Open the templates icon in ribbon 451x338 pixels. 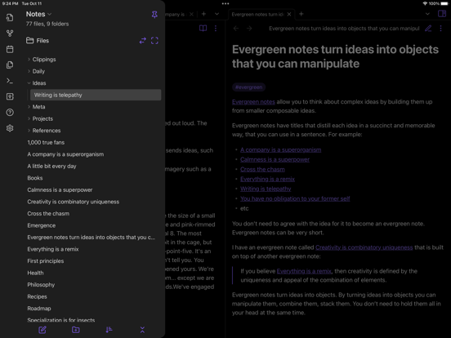pos(10,65)
